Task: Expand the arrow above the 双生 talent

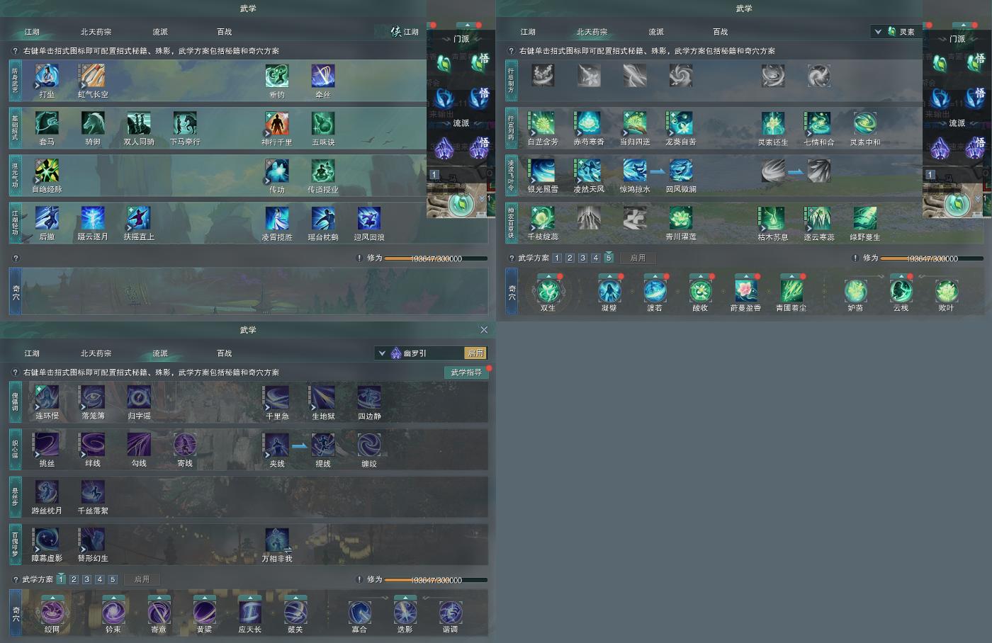Action: [x=548, y=276]
